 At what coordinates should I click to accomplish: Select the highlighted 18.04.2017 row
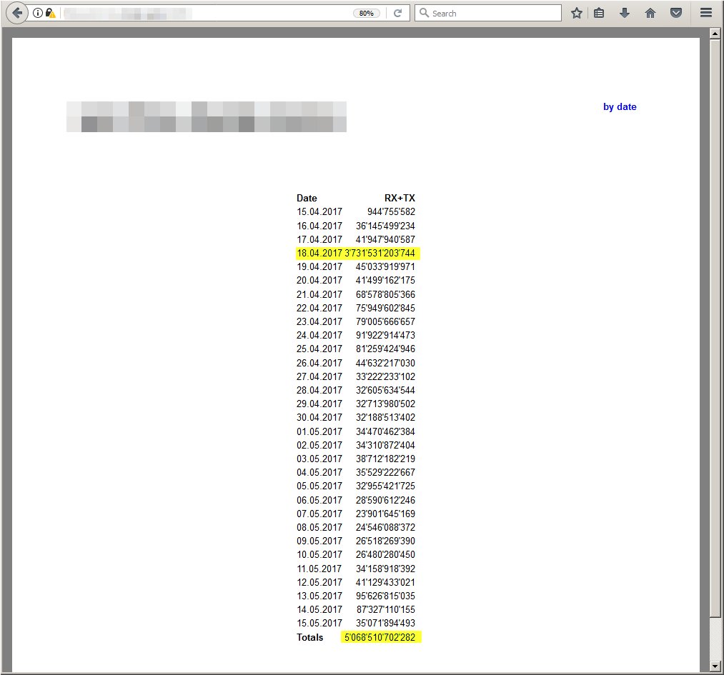click(357, 253)
